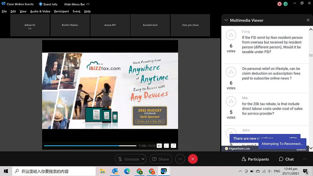Switch input language ENG indicator
This screenshot has height=176, width=313.
tap(277, 171)
